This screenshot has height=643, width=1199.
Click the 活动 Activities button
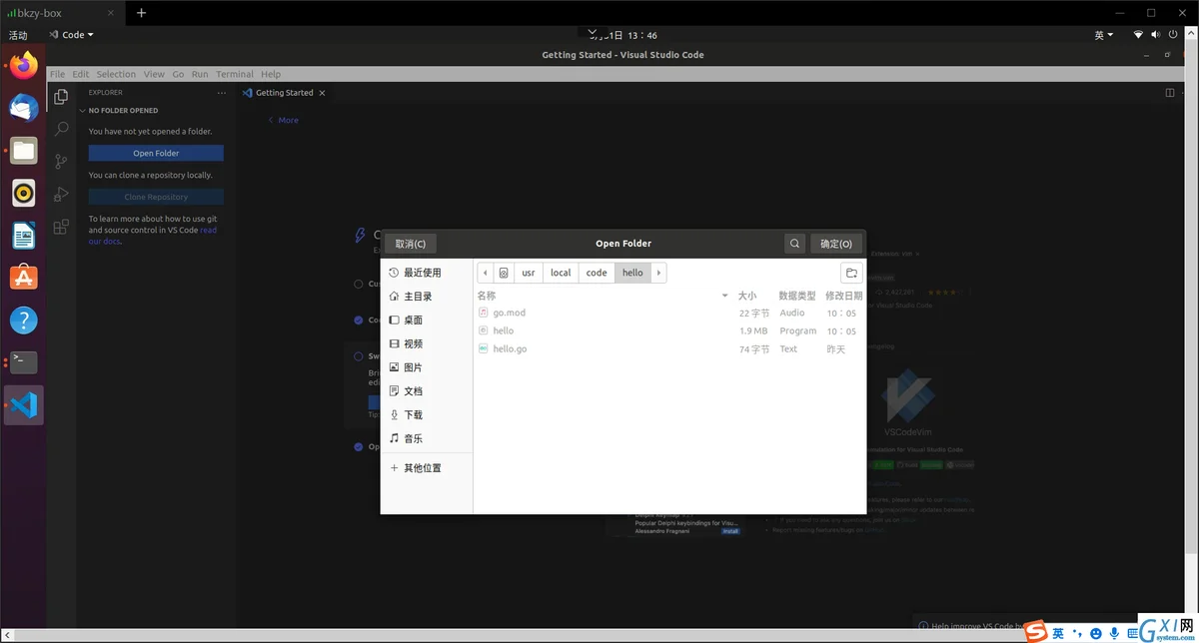click(x=18, y=35)
